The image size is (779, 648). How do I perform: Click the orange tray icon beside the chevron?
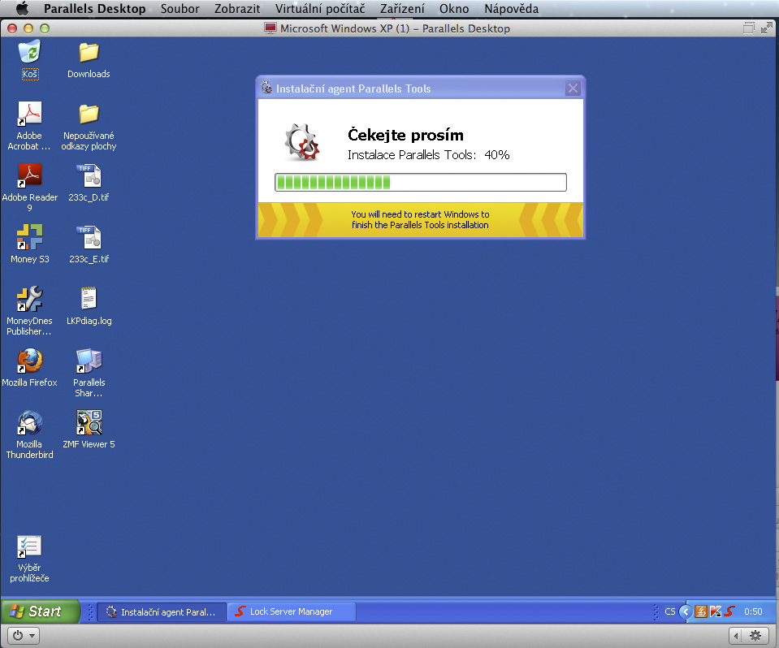(700, 611)
